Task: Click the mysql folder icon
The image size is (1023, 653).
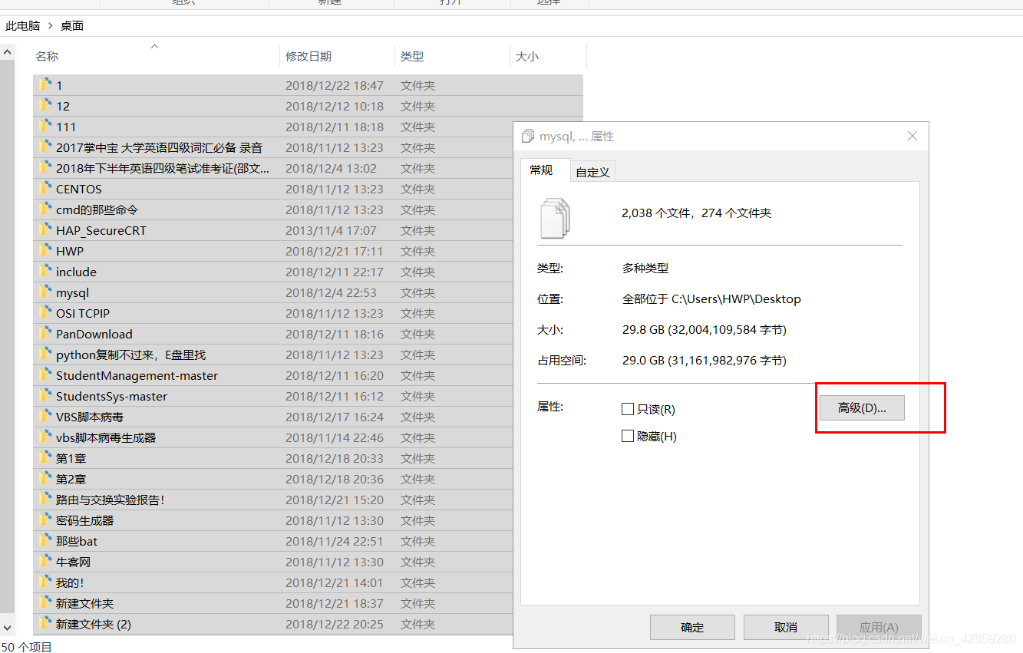Action: point(46,292)
